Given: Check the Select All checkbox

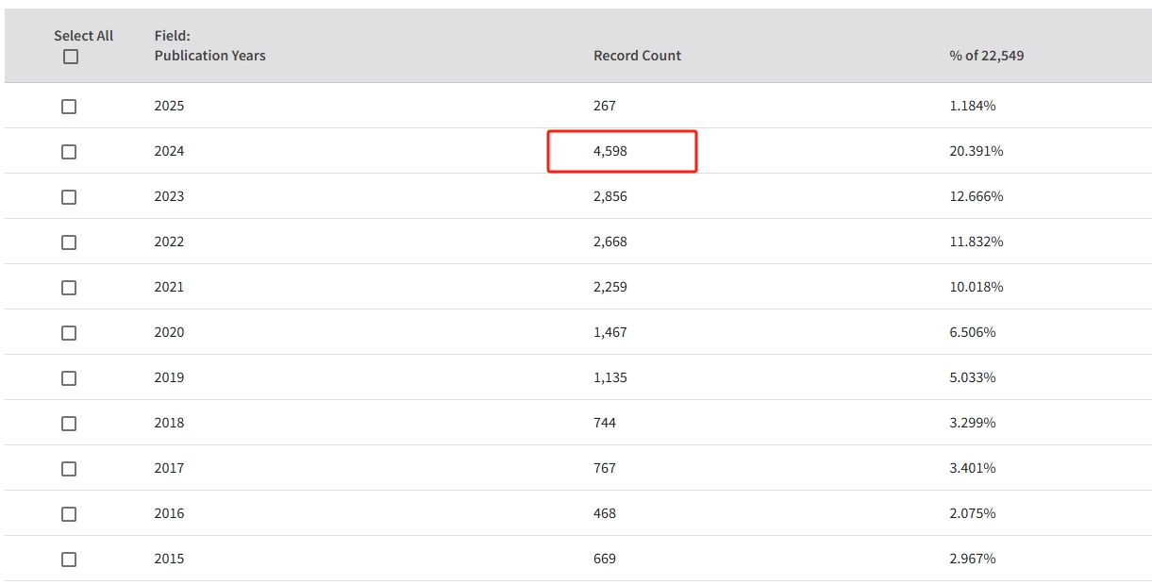Looking at the screenshot, I should (71, 58).
